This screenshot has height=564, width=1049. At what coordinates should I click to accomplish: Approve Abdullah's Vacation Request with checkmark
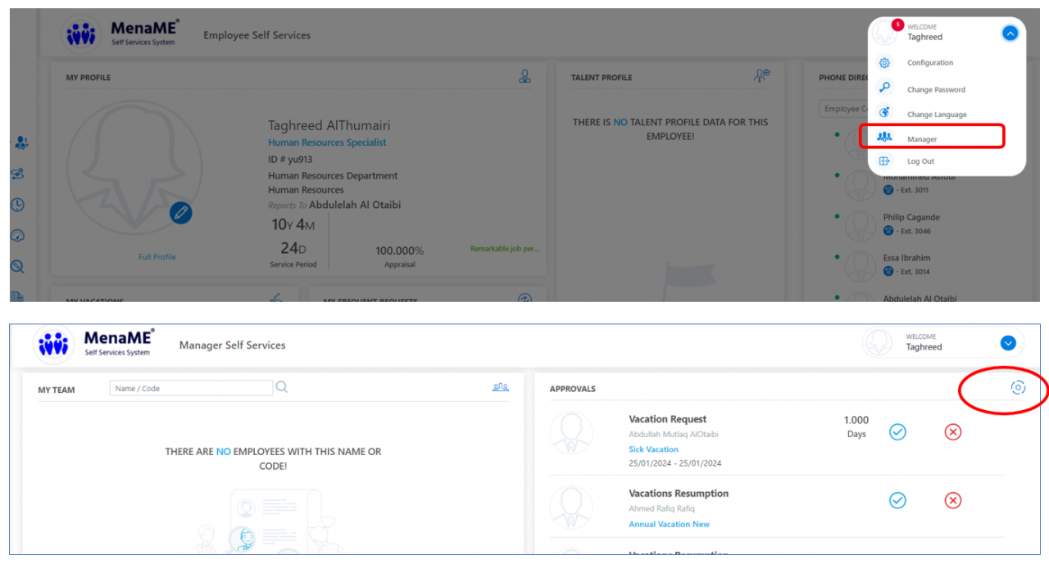click(x=897, y=431)
